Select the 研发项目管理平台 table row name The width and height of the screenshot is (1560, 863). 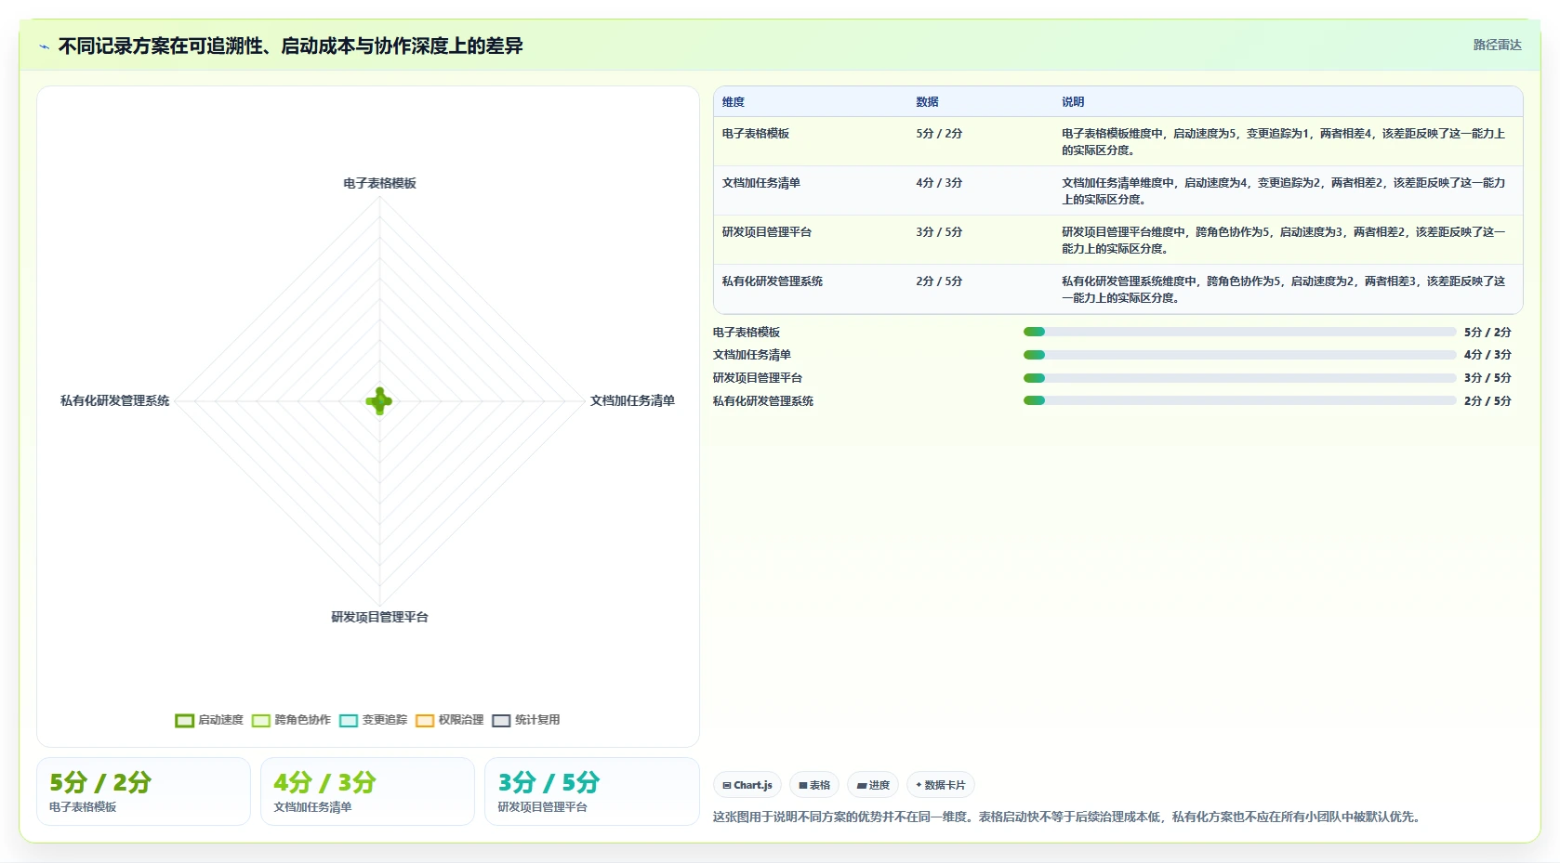point(767,232)
